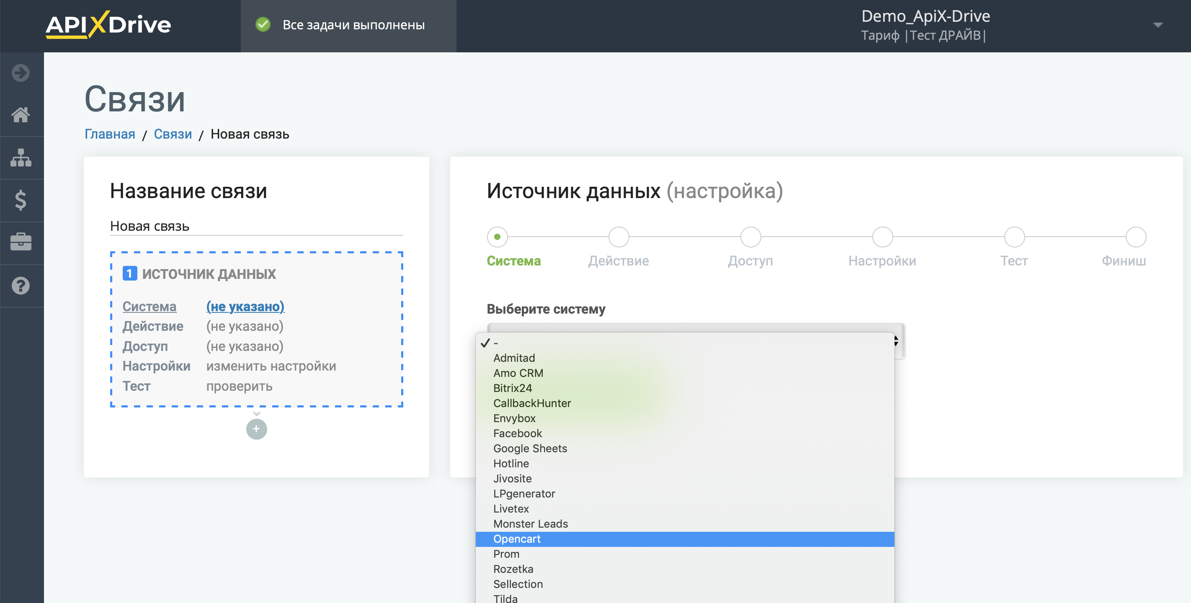Select the Финиш step circle

click(x=1136, y=237)
